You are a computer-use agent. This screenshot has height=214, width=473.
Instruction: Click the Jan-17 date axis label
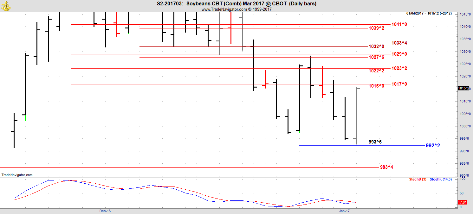point(344,211)
